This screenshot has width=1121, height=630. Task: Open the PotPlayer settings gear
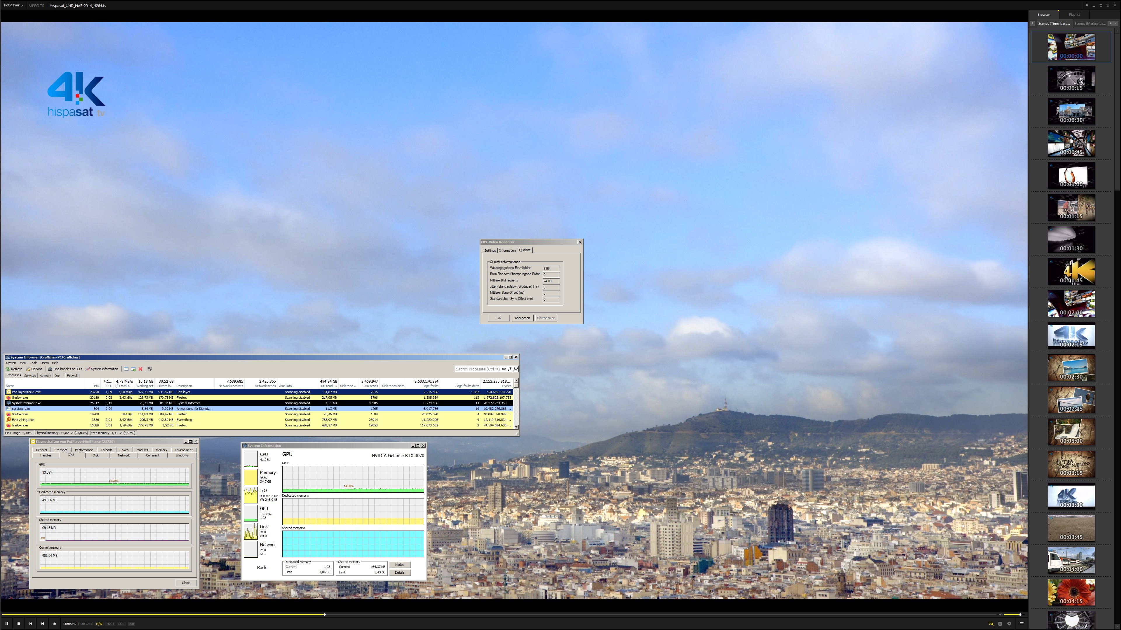coord(1009,624)
